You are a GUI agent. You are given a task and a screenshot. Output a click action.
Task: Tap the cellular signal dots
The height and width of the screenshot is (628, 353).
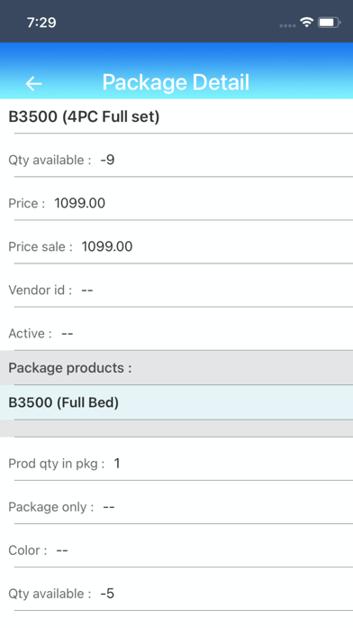click(287, 25)
